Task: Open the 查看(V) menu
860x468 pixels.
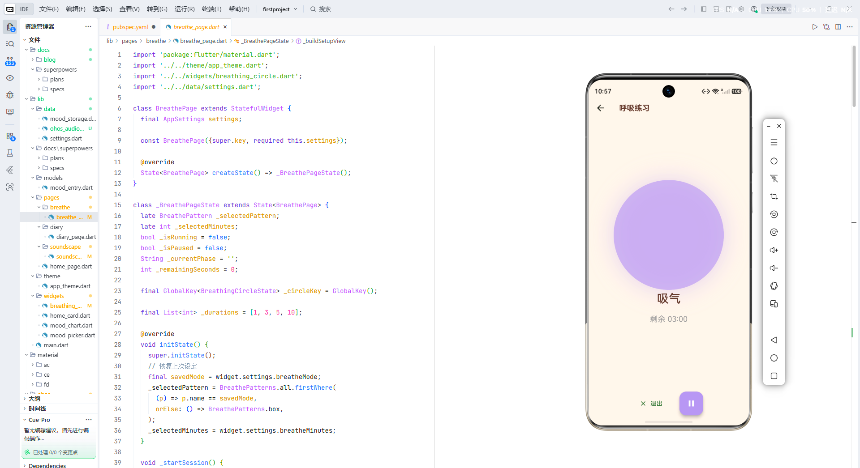Action: click(129, 9)
